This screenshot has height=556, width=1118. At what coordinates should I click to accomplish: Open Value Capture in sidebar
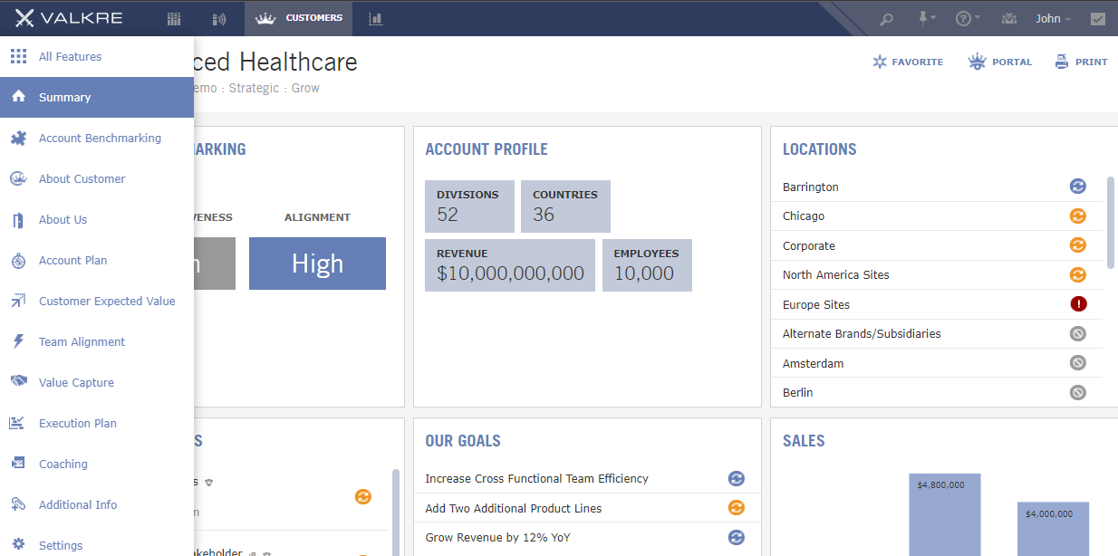coord(97,382)
